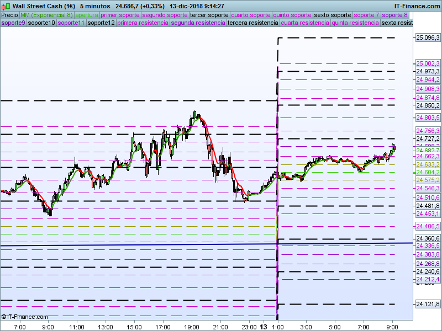The width and height of the screenshot is (442, 331).
Task: Click the 24.121,8 price level label
Action: (x=428, y=304)
